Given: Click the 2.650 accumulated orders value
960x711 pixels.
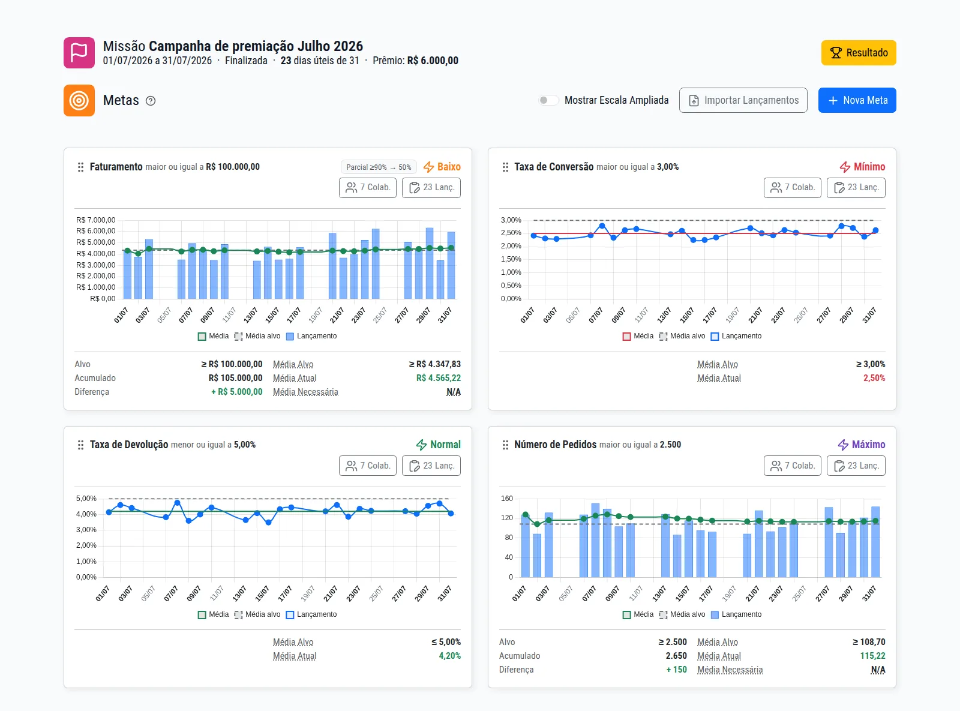Looking at the screenshot, I should (676, 656).
